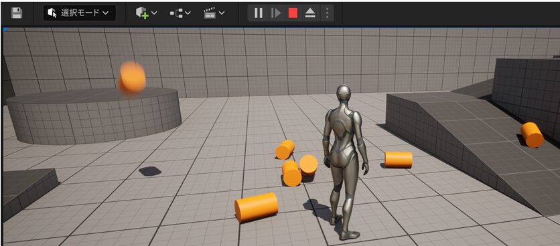Select the round gray platform
Screen dimensions: 560x246
tap(94, 115)
